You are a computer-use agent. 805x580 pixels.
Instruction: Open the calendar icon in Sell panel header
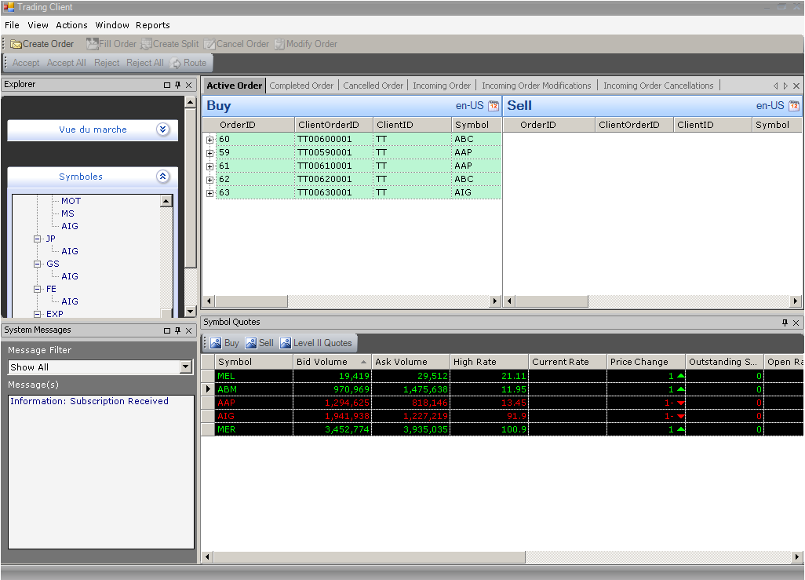pyautogui.click(x=794, y=106)
